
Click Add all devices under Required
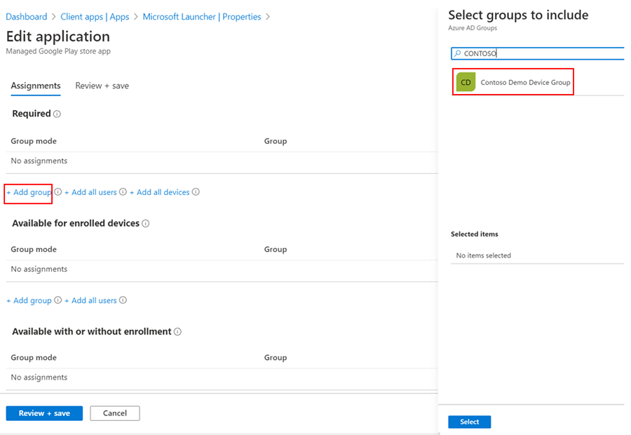pos(159,192)
